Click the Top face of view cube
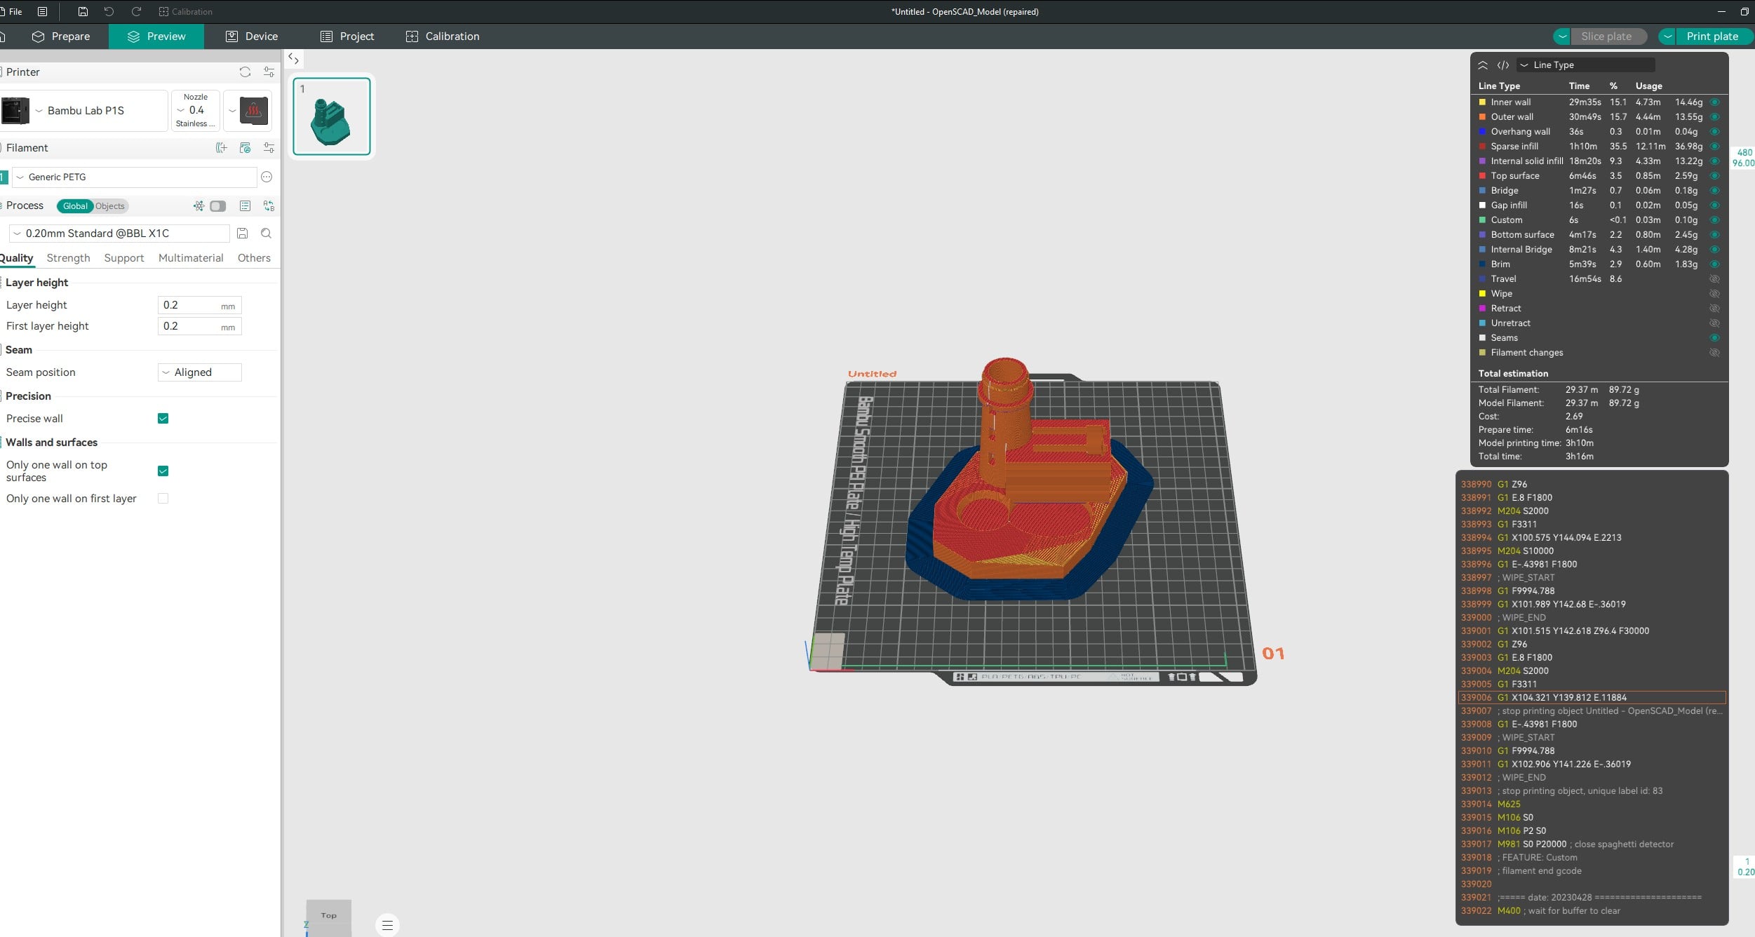 point(329,915)
